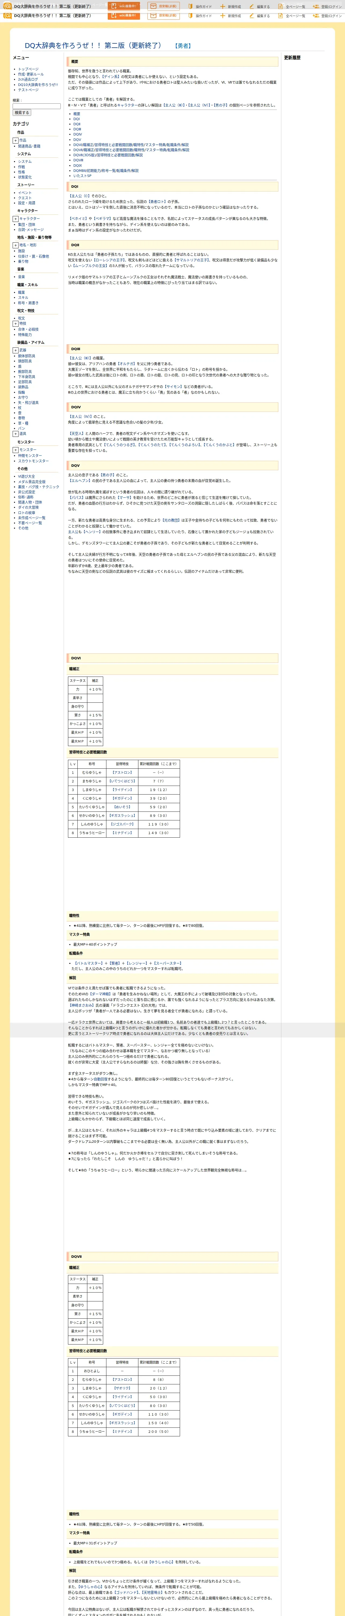Open the 合体・必殺技 sidebar link
The width and height of the screenshot is (345, 1616).
[28, 329]
